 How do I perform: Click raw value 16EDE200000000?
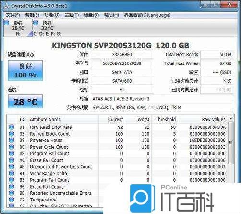click(207, 140)
